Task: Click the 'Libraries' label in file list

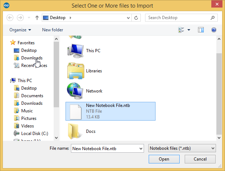Action: 94,71
